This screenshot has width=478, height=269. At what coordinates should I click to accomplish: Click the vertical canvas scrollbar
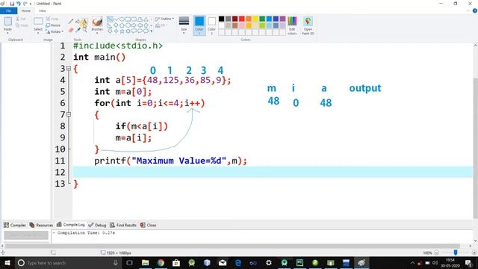coord(475,148)
